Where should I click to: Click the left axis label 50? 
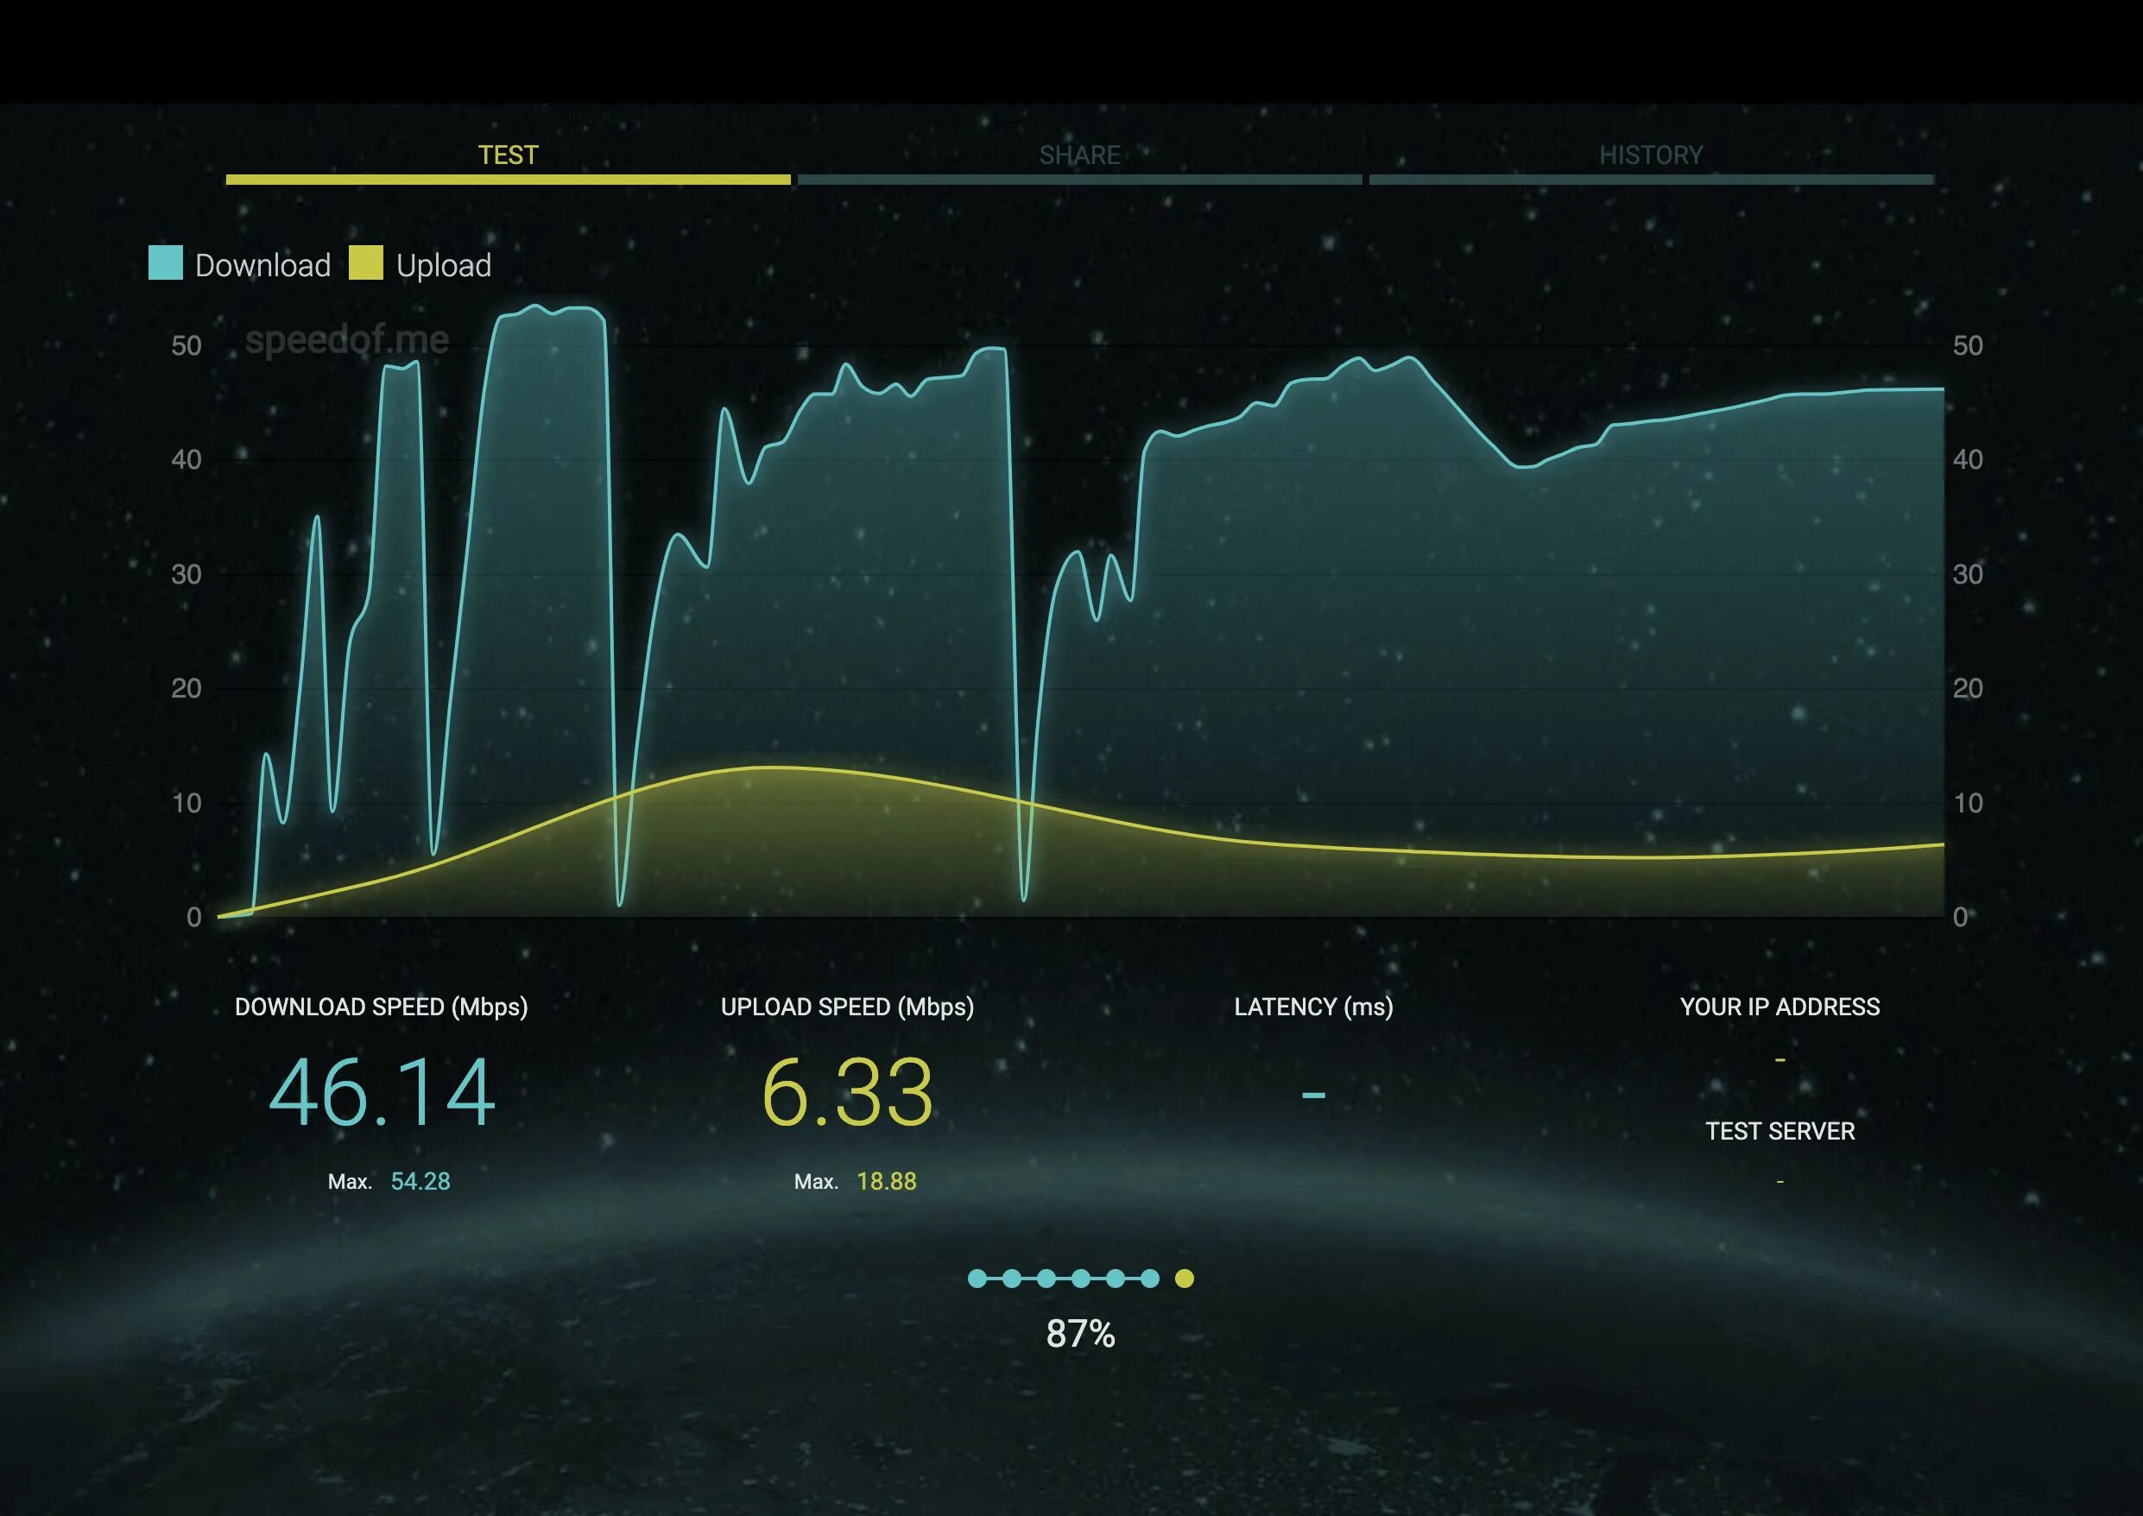186,346
